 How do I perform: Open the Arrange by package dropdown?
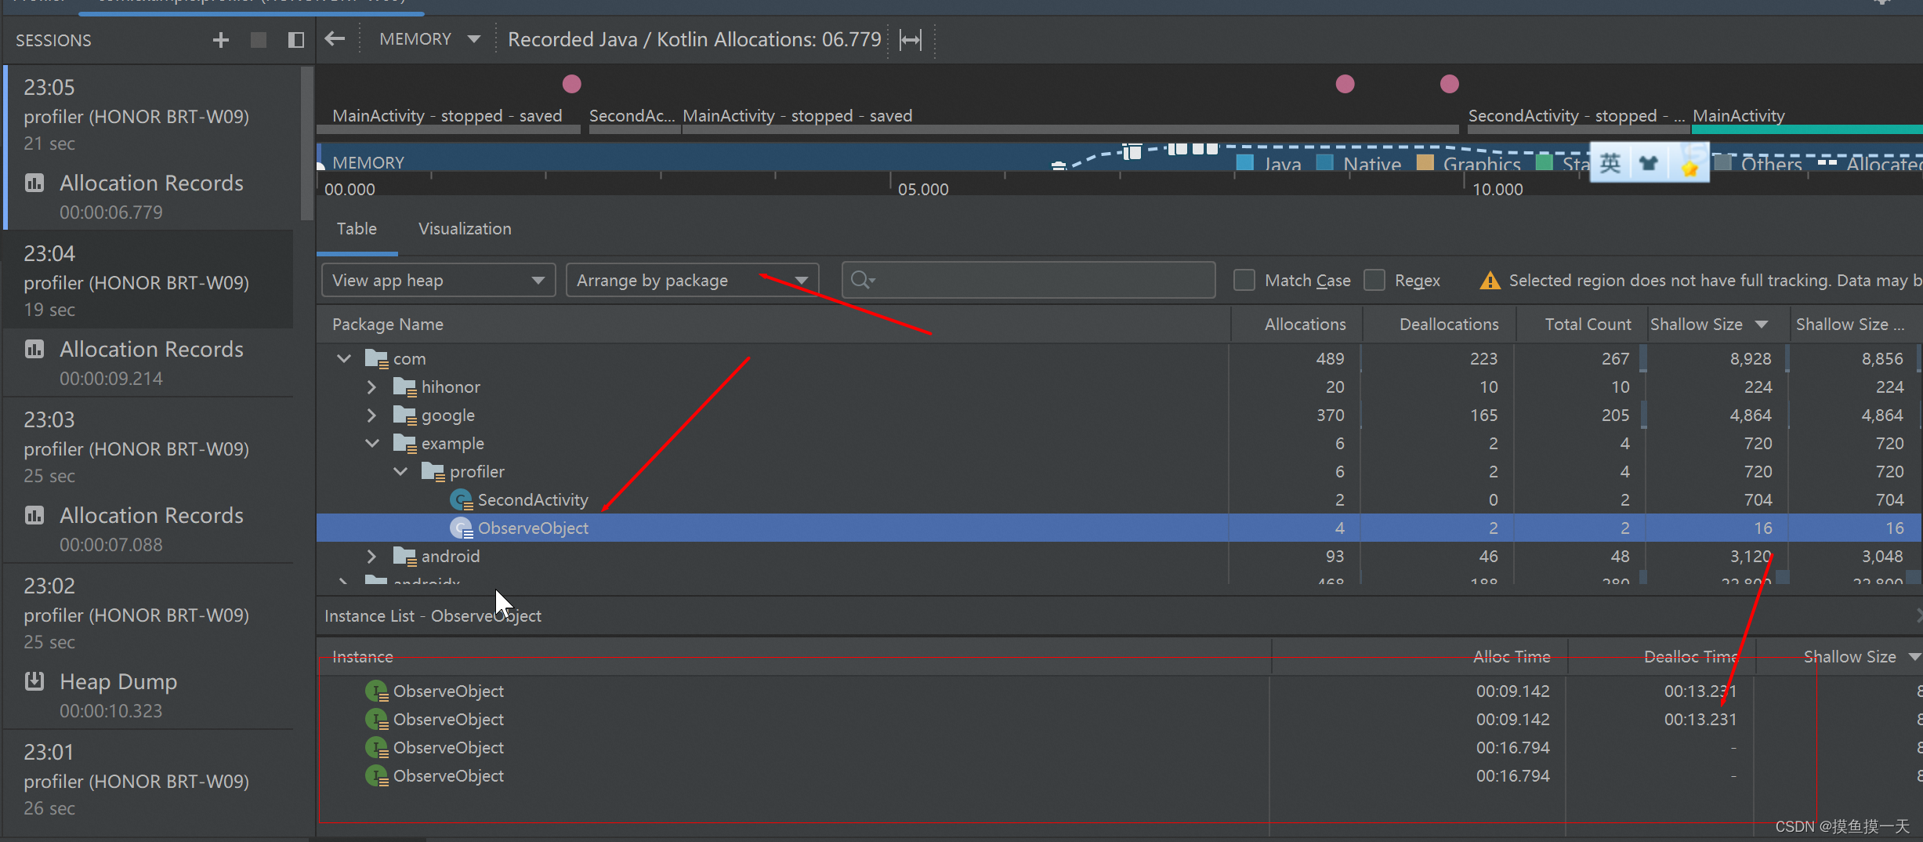pos(693,281)
